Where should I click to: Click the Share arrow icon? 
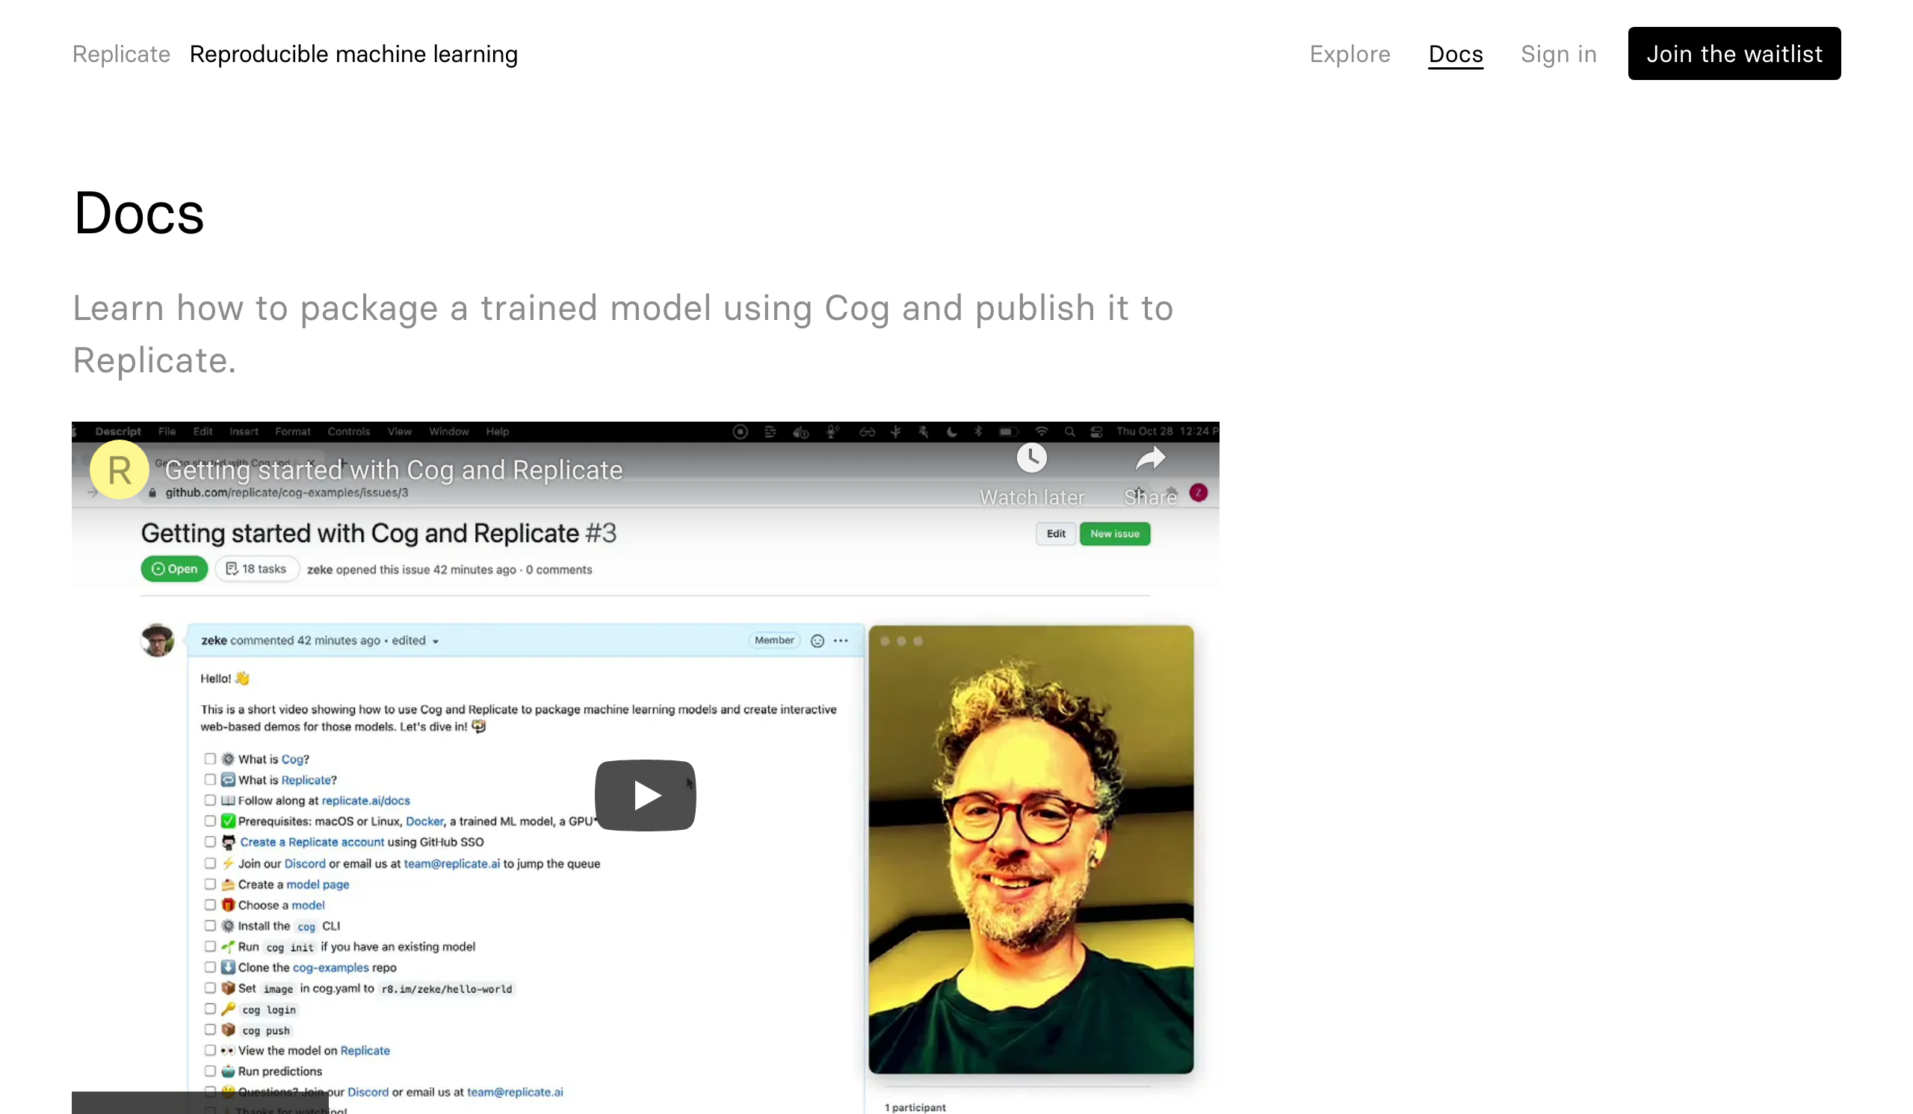pyautogui.click(x=1150, y=458)
